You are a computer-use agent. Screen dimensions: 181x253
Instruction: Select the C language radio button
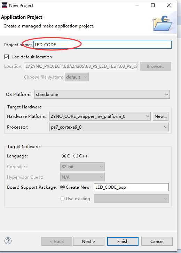(64, 156)
